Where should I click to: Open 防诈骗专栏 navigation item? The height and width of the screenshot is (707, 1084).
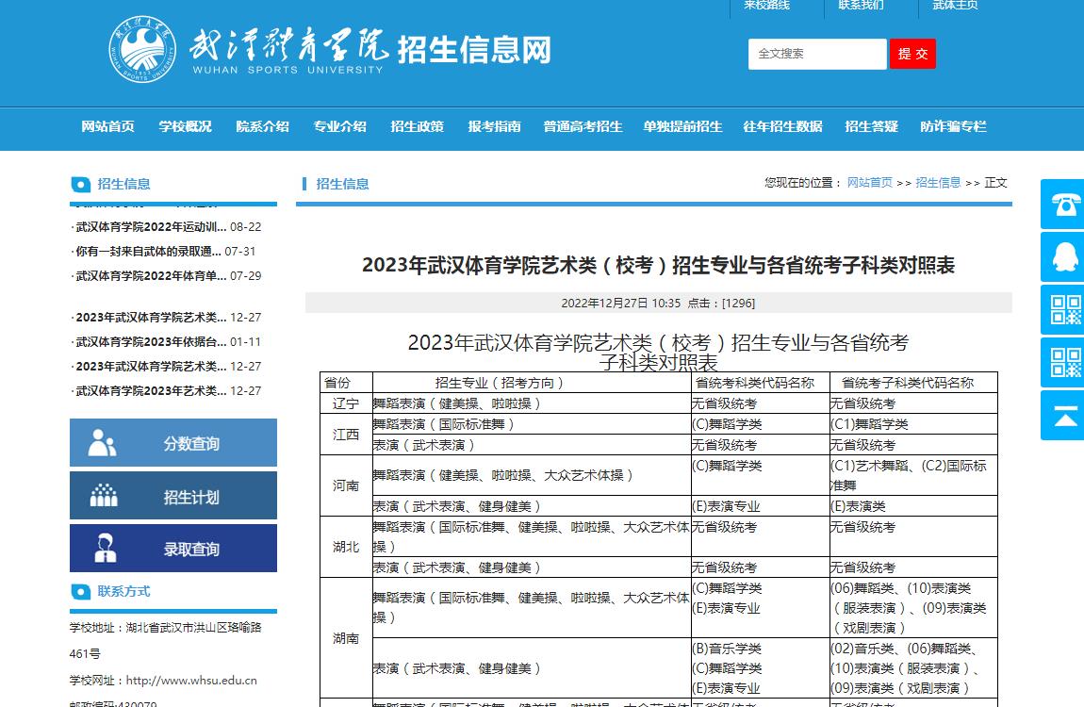point(953,126)
